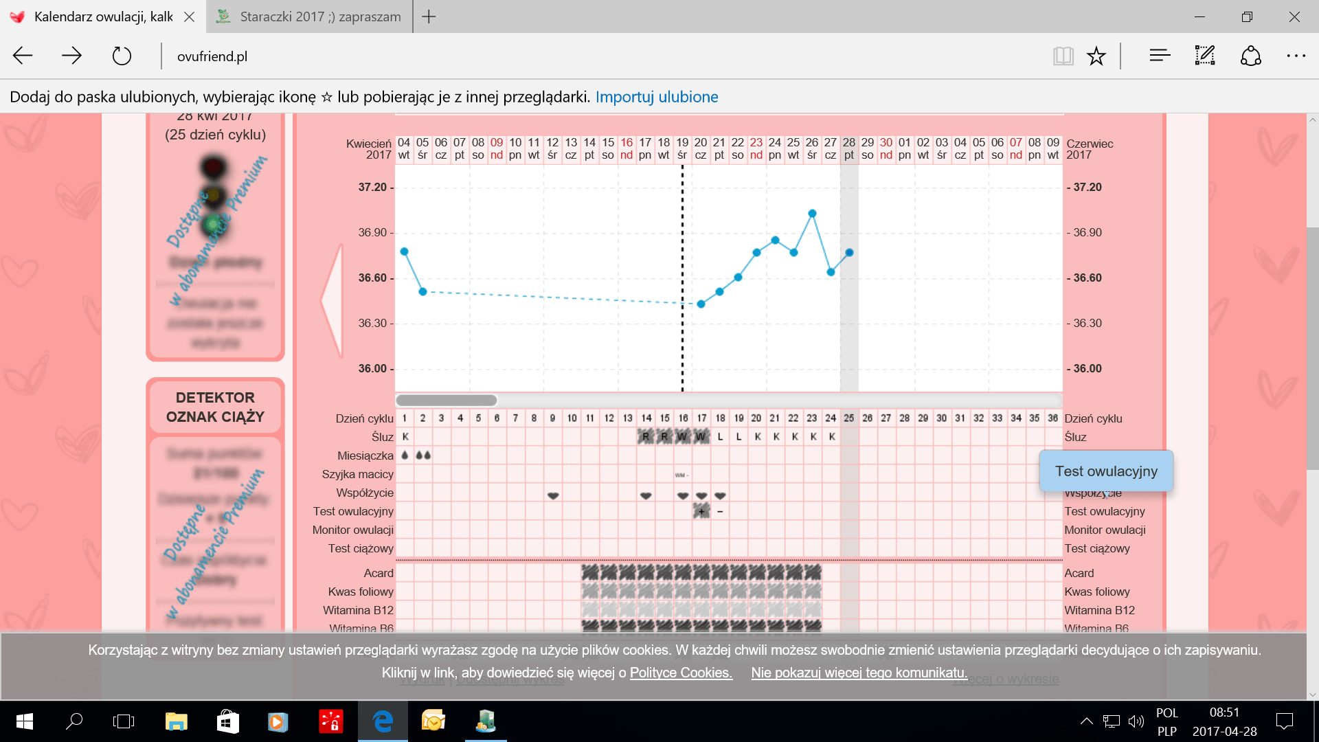1319x742 pixels.
Task: Open the Share icon in the toolbar
Action: click(x=1250, y=56)
